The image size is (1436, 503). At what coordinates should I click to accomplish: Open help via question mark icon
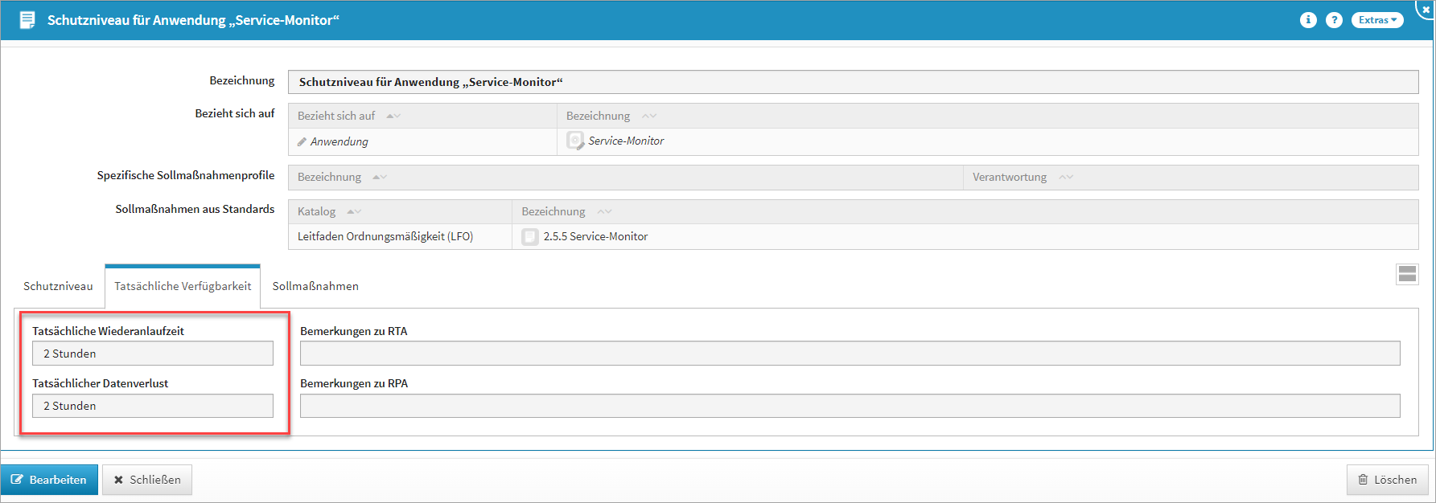coord(1334,20)
